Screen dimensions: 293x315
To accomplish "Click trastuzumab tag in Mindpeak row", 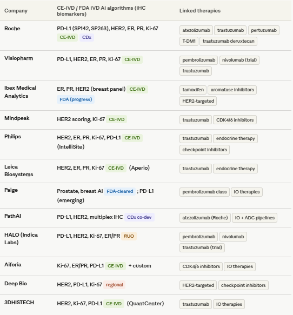I will 196,120.
